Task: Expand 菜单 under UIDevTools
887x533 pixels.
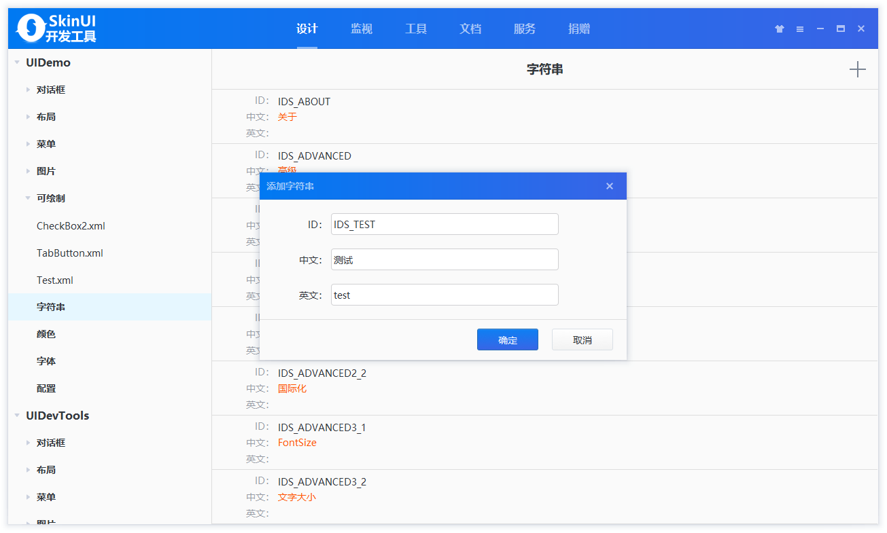Action: click(28, 497)
